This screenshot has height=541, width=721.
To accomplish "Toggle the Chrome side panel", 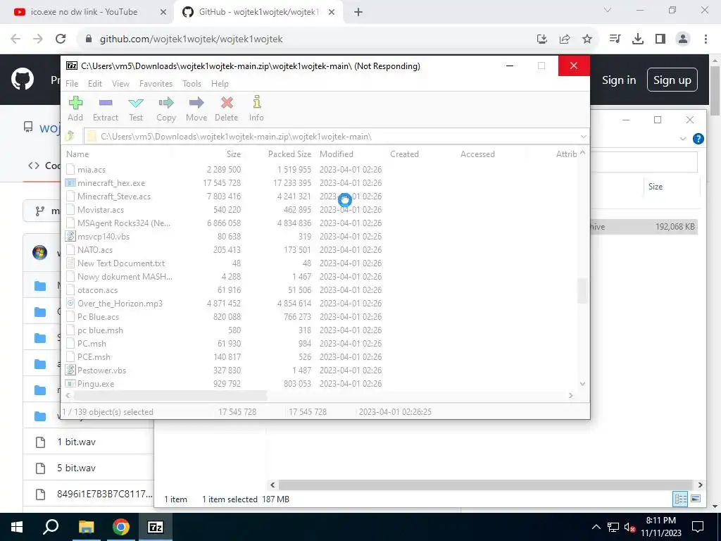I will [x=660, y=39].
